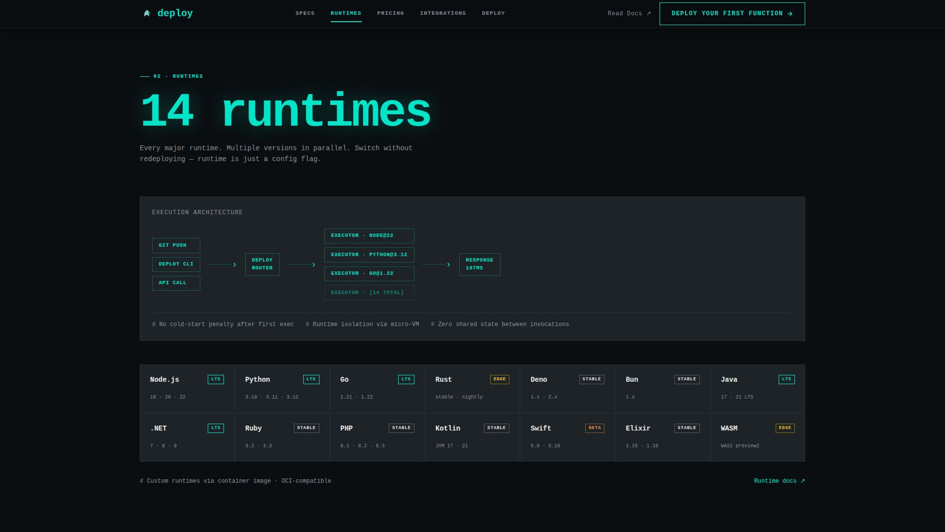Click the RESPONSE 107MS block
Screen dimensions: 945x532
479,264
